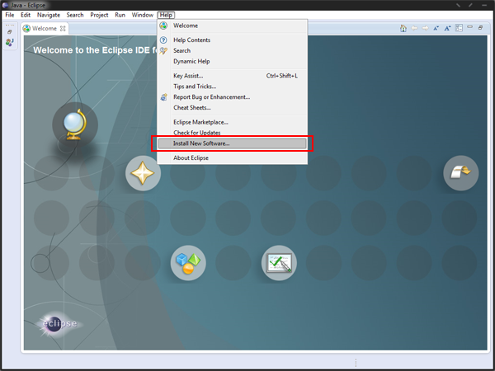Choose Dynamic Help entry
The height and width of the screenshot is (371, 495).
click(233, 61)
